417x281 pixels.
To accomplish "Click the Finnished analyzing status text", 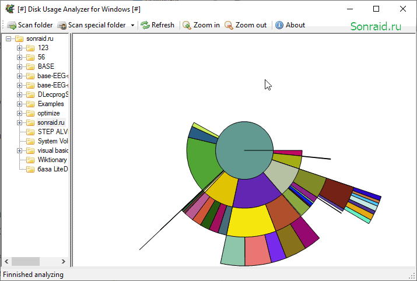I will [33, 275].
